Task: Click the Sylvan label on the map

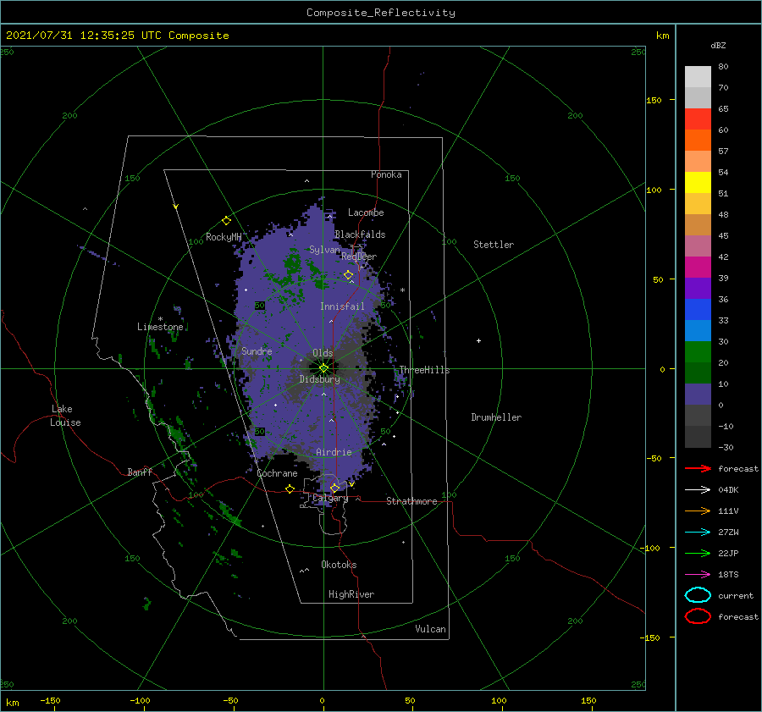Action: (324, 250)
